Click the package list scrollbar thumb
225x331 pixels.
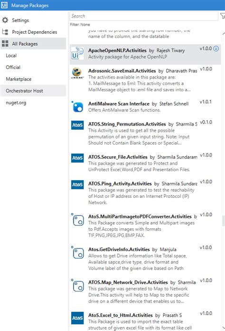coord(223,221)
